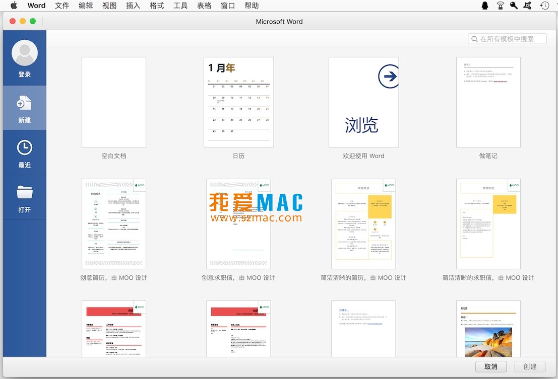558x379 pixels.
Task: Select the 创意简历 MOO template thumbnail
Action: coord(114,224)
